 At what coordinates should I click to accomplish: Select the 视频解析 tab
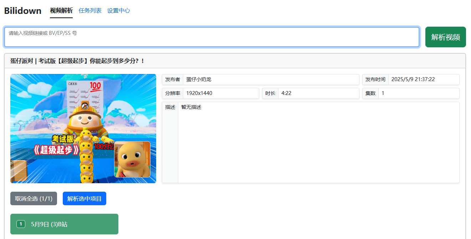[x=61, y=11]
